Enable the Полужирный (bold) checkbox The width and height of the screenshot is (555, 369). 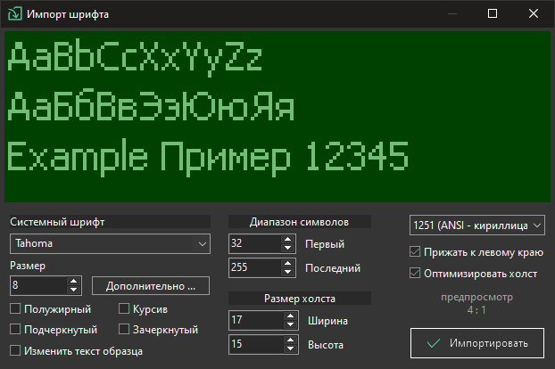pyautogui.click(x=16, y=309)
